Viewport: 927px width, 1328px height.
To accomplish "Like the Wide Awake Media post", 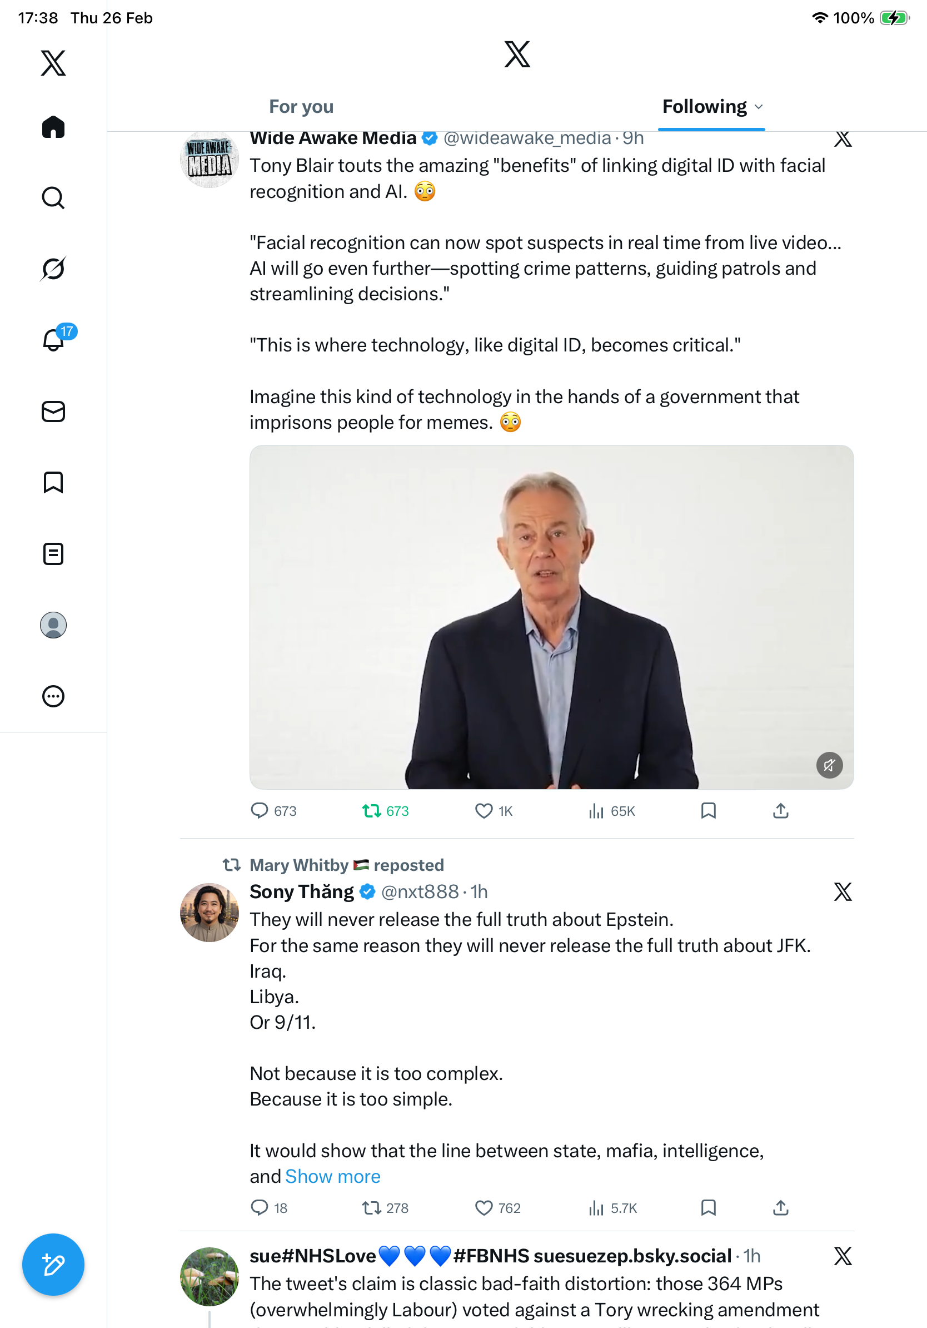I will 484,811.
